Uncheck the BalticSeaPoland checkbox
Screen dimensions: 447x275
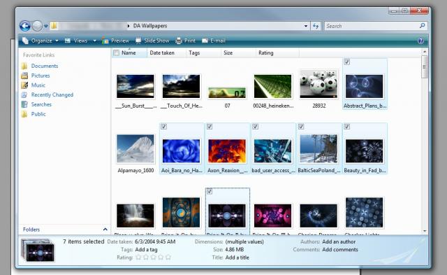click(301, 127)
